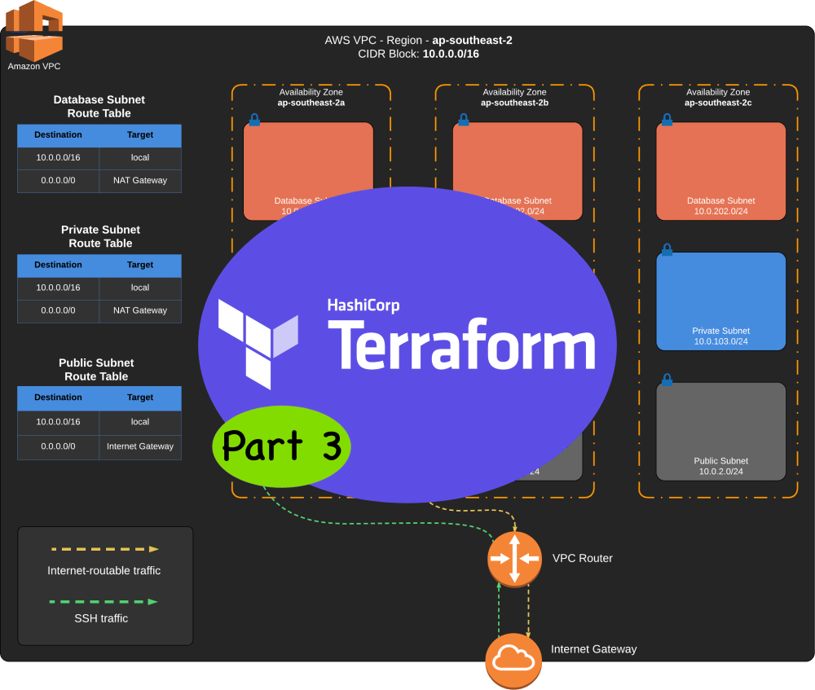Click the Amazon VPC orange cube icon

click(x=34, y=31)
